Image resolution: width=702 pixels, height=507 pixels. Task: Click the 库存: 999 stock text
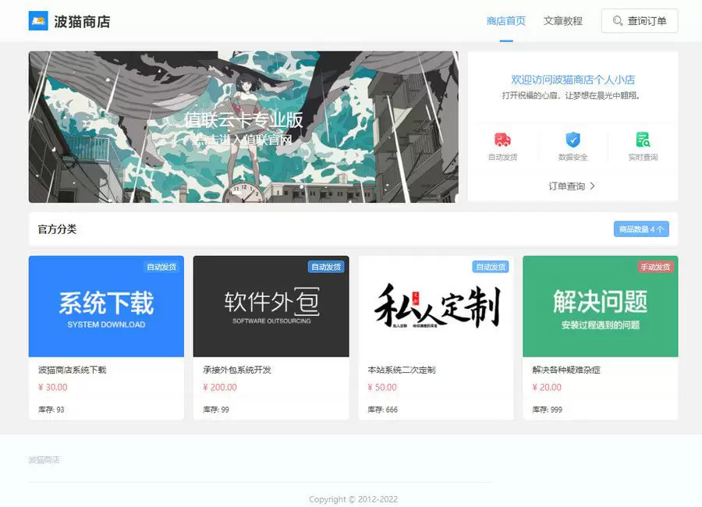pos(547,409)
